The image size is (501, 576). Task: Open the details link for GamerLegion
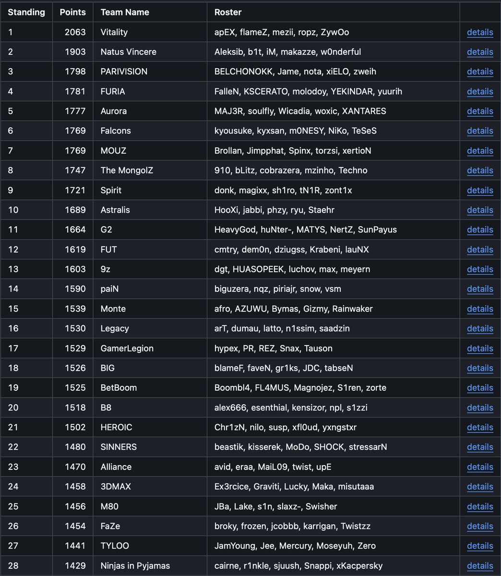[x=480, y=348]
